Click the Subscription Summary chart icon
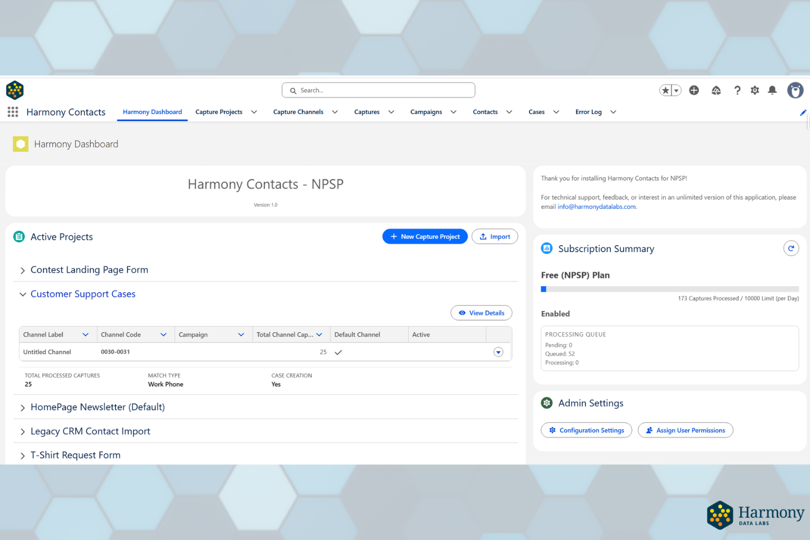The width and height of the screenshot is (810, 540). click(547, 248)
